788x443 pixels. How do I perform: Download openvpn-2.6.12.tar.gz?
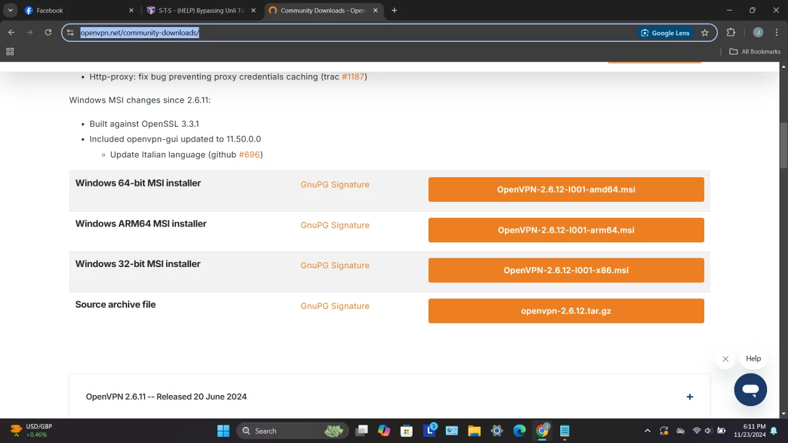click(x=566, y=311)
